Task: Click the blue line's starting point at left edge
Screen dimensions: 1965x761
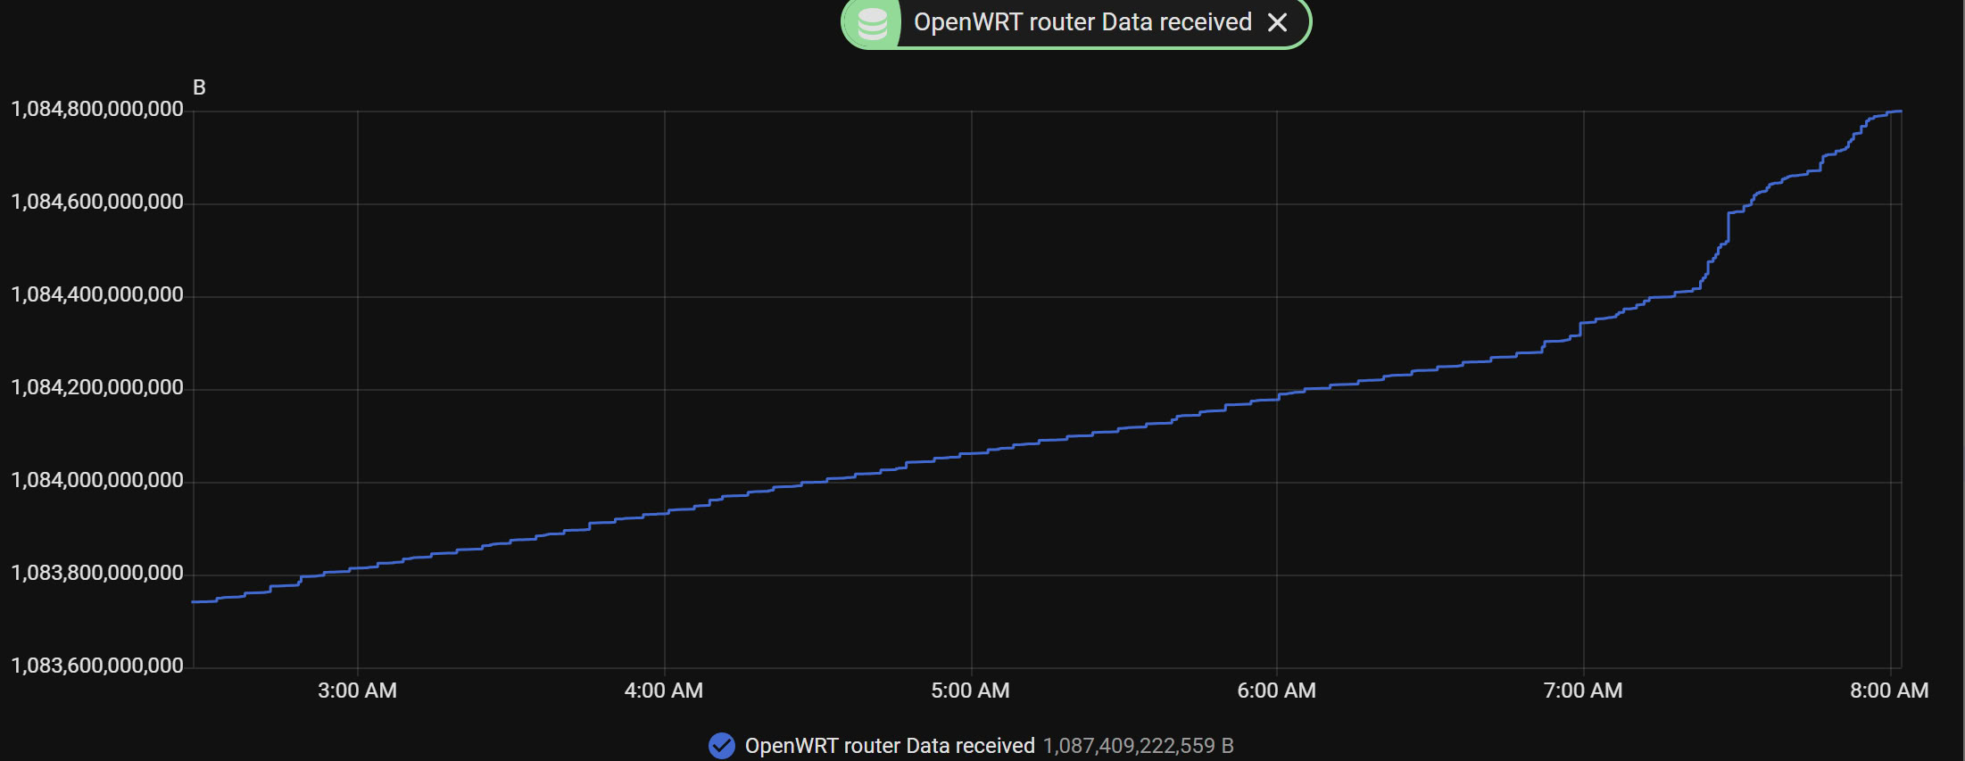Action: tap(195, 601)
